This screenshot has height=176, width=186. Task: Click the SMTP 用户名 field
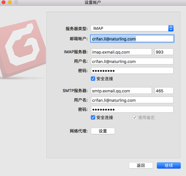click(x=132, y=100)
